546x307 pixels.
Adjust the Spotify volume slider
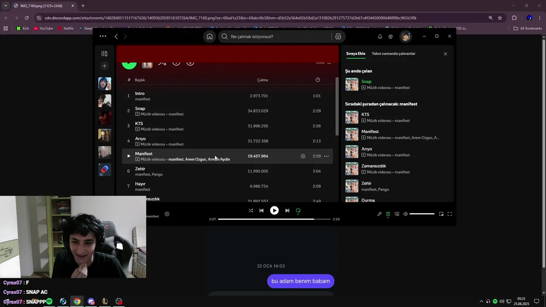pyautogui.click(x=422, y=214)
